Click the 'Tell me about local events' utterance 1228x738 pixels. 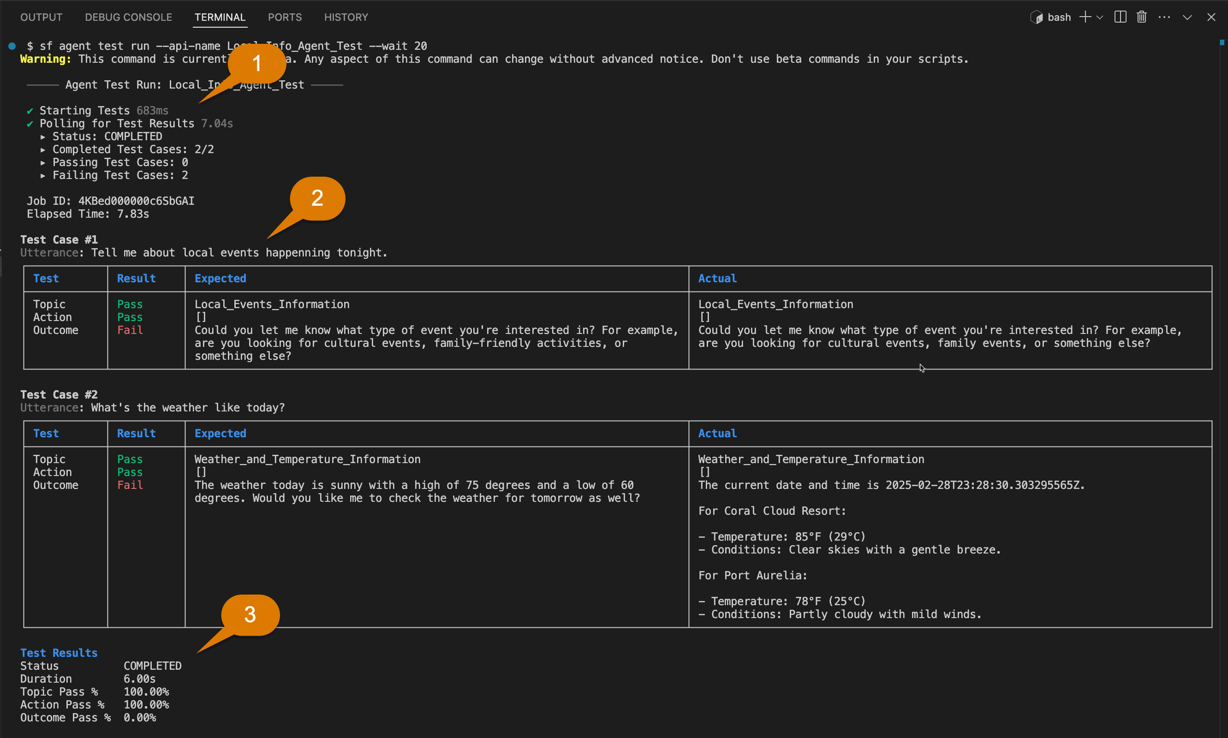click(239, 253)
